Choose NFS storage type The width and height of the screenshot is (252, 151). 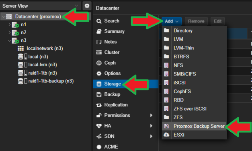tap(194, 65)
